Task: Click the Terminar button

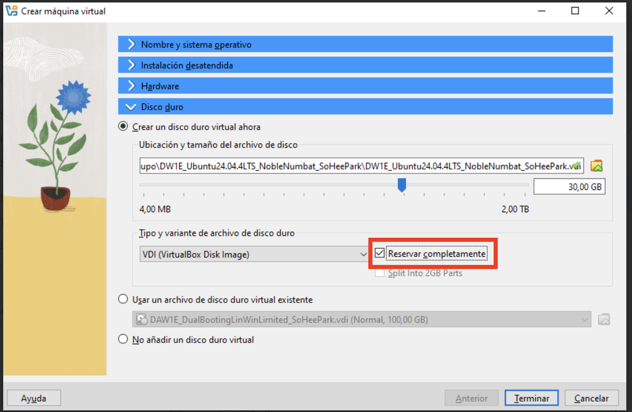Action: tap(532, 398)
